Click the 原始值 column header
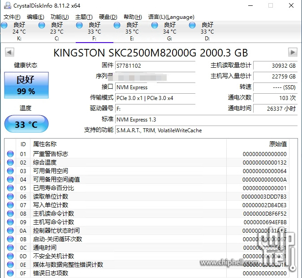 tap(258, 144)
